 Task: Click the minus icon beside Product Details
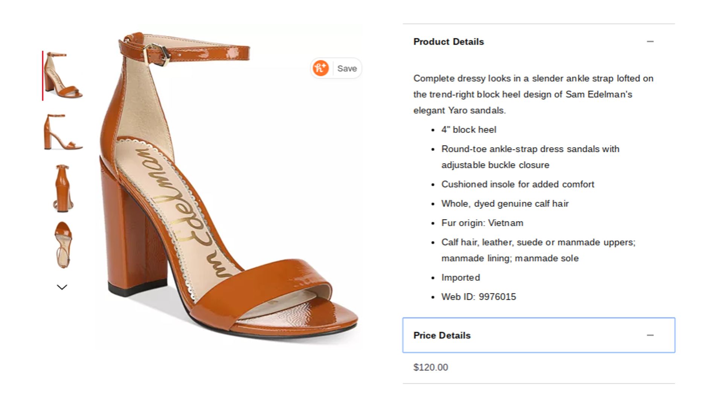[651, 41]
